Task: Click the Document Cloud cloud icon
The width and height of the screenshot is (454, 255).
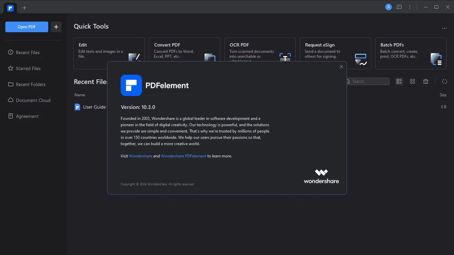Action: tap(11, 100)
